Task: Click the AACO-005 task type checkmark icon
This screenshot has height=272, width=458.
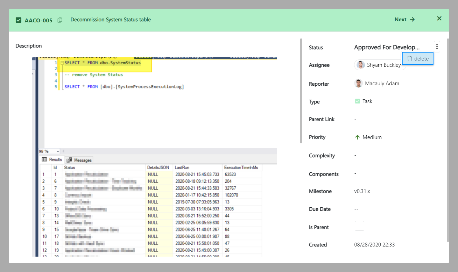Action: pyautogui.click(x=19, y=20)
